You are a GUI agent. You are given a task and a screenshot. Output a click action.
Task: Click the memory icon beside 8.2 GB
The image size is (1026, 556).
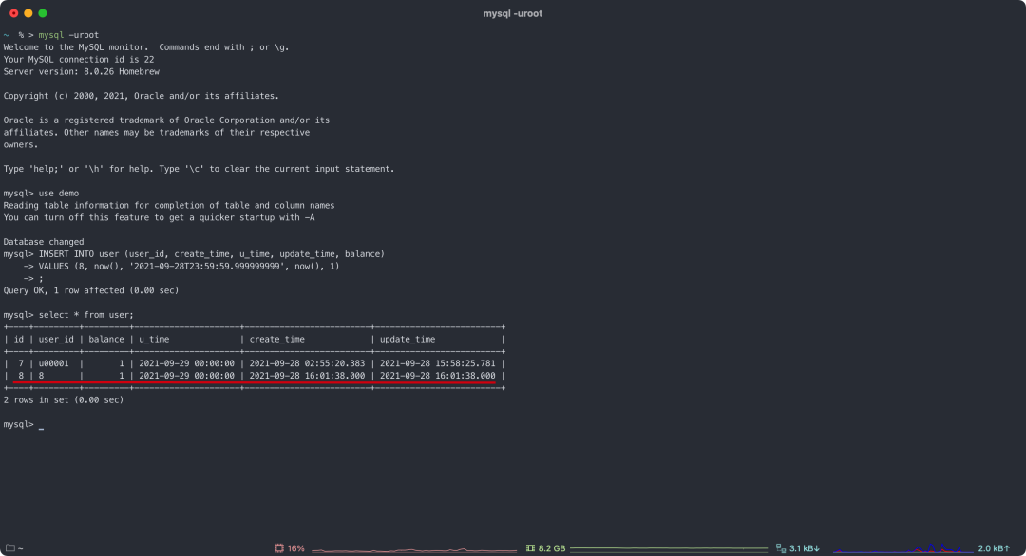530,548
